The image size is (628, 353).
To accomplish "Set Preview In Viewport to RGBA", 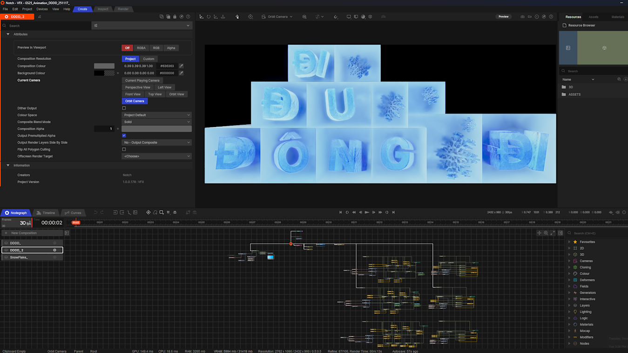I will [141, 48].
